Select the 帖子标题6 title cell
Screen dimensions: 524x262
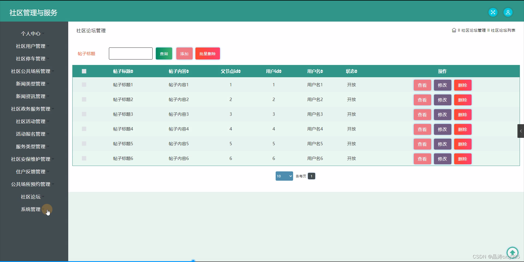pyautogui.click(x=123, y=159)
